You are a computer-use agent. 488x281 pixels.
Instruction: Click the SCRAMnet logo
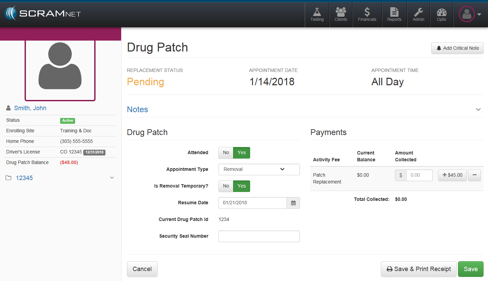click(43, 14)
